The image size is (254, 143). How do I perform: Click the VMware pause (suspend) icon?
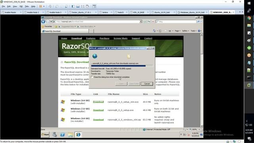[40, 6]
